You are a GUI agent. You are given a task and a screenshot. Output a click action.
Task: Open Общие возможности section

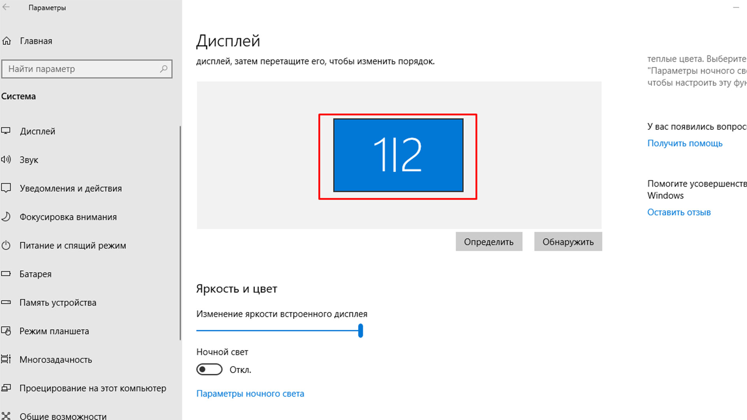63,416
